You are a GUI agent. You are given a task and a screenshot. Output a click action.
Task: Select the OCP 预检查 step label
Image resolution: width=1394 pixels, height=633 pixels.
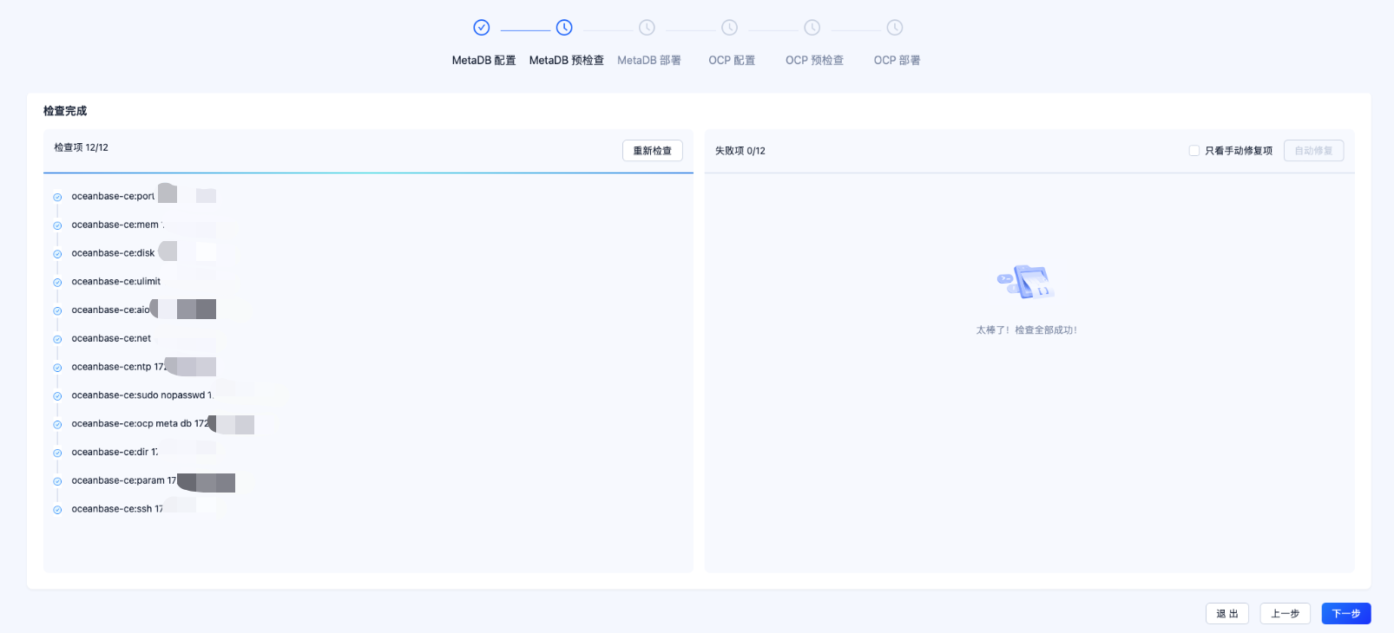point(814,61)
